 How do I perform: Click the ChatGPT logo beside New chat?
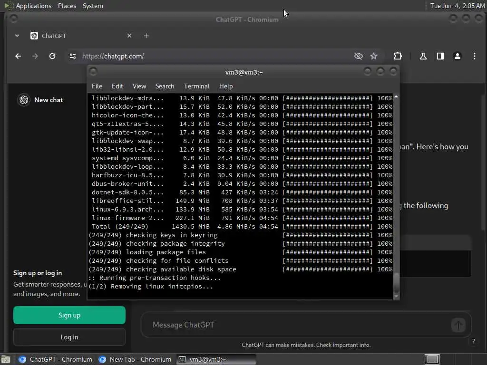tap(24, 100)
